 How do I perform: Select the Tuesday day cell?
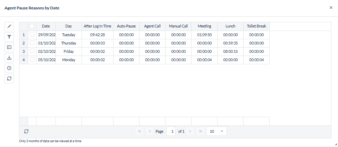69,34
